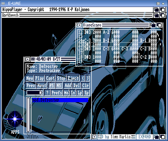Screen dimensions: 168x141
Task: Send the HippoScope window to back
Action: pos(153,25)
